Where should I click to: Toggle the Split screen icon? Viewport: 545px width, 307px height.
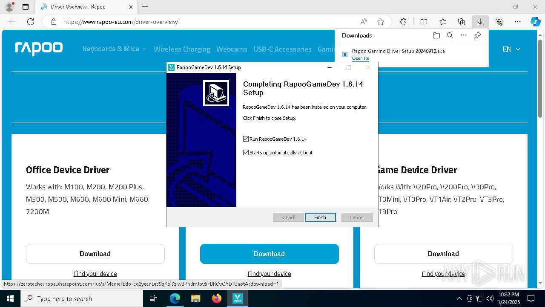tap(424, 22)
